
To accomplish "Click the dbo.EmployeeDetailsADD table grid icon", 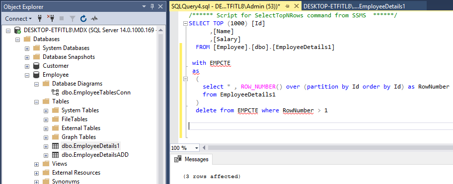I will click(x=55, y=155).
